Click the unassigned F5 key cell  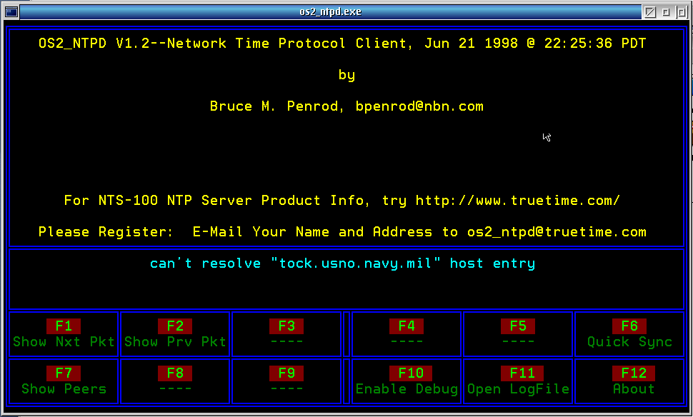click(x=518, y=334)
